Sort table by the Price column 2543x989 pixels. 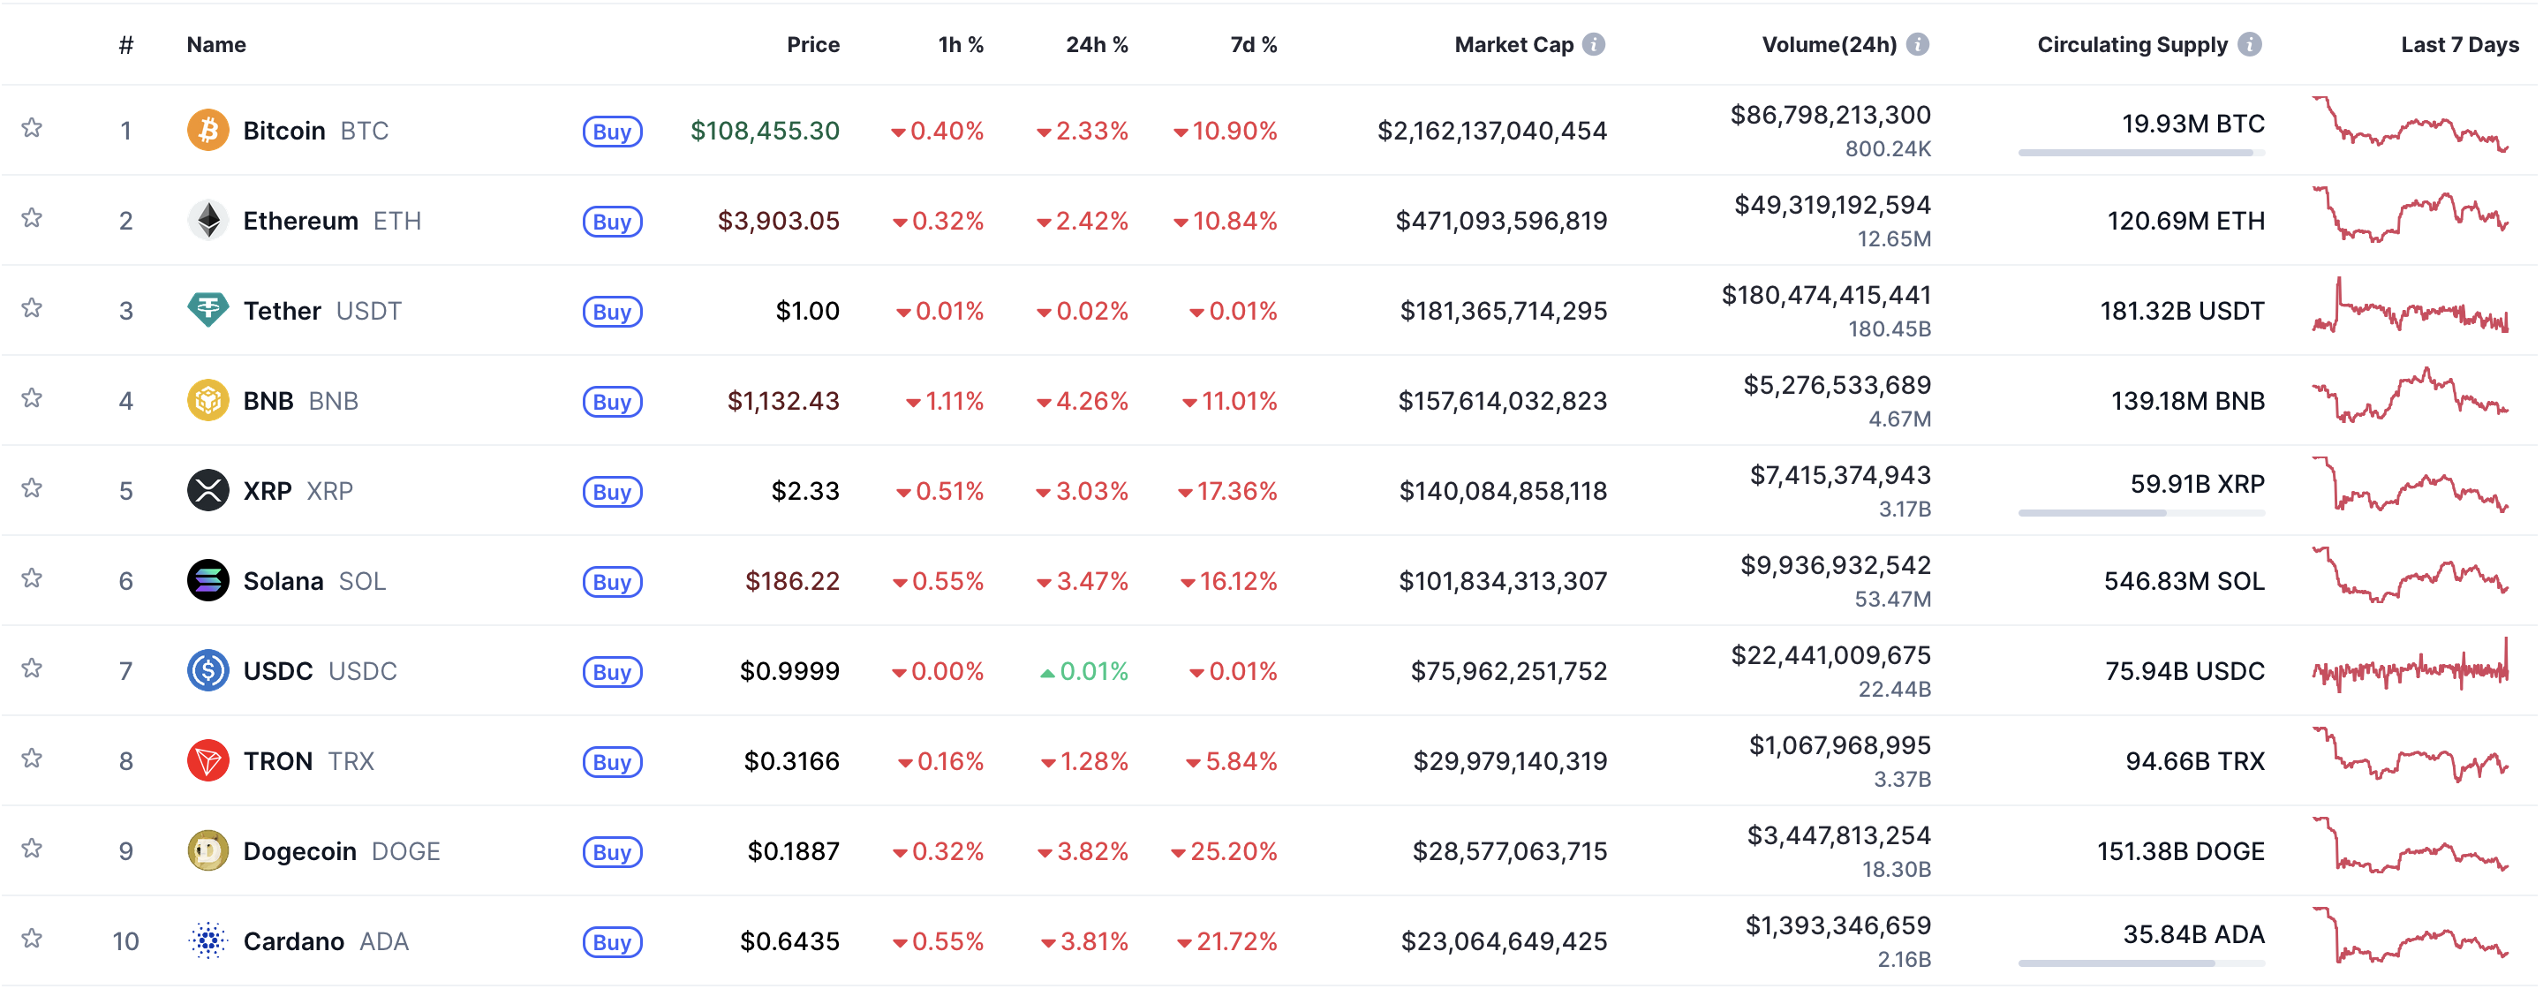point(812,43)
